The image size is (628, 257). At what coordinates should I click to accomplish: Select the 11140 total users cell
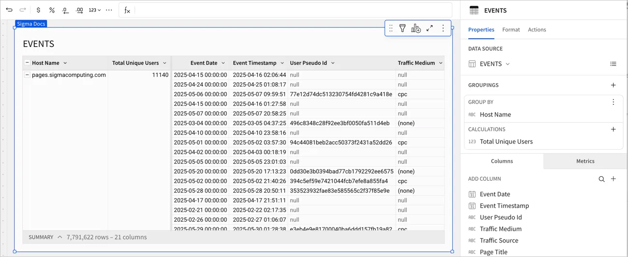[x=139, y=75]
